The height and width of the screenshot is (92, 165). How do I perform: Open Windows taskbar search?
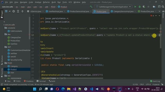(x=40, y=89)
